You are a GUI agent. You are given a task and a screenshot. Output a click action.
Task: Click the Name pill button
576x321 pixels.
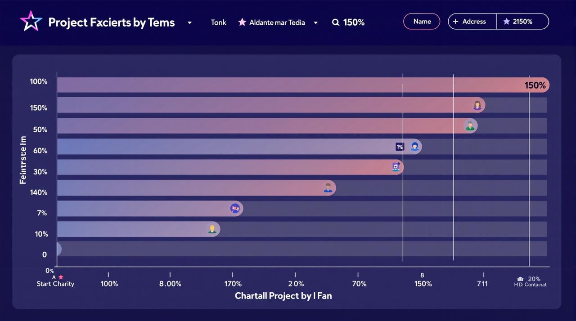point(422,22)
